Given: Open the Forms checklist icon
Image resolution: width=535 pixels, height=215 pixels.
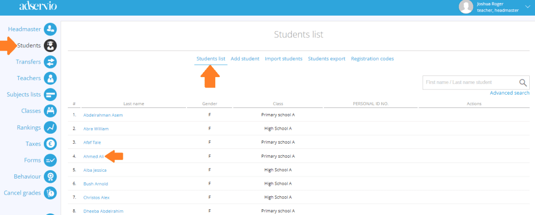Looking at the screenshot, I should pos(50,160).
